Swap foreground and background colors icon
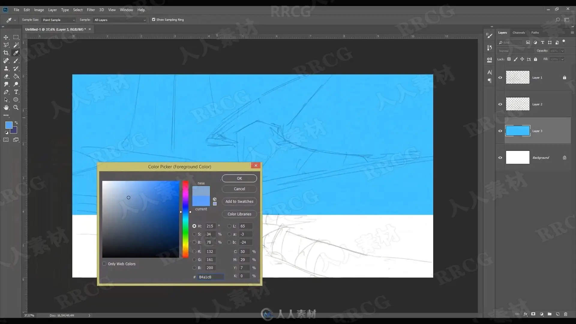576x324 pixels. point(16,123)
